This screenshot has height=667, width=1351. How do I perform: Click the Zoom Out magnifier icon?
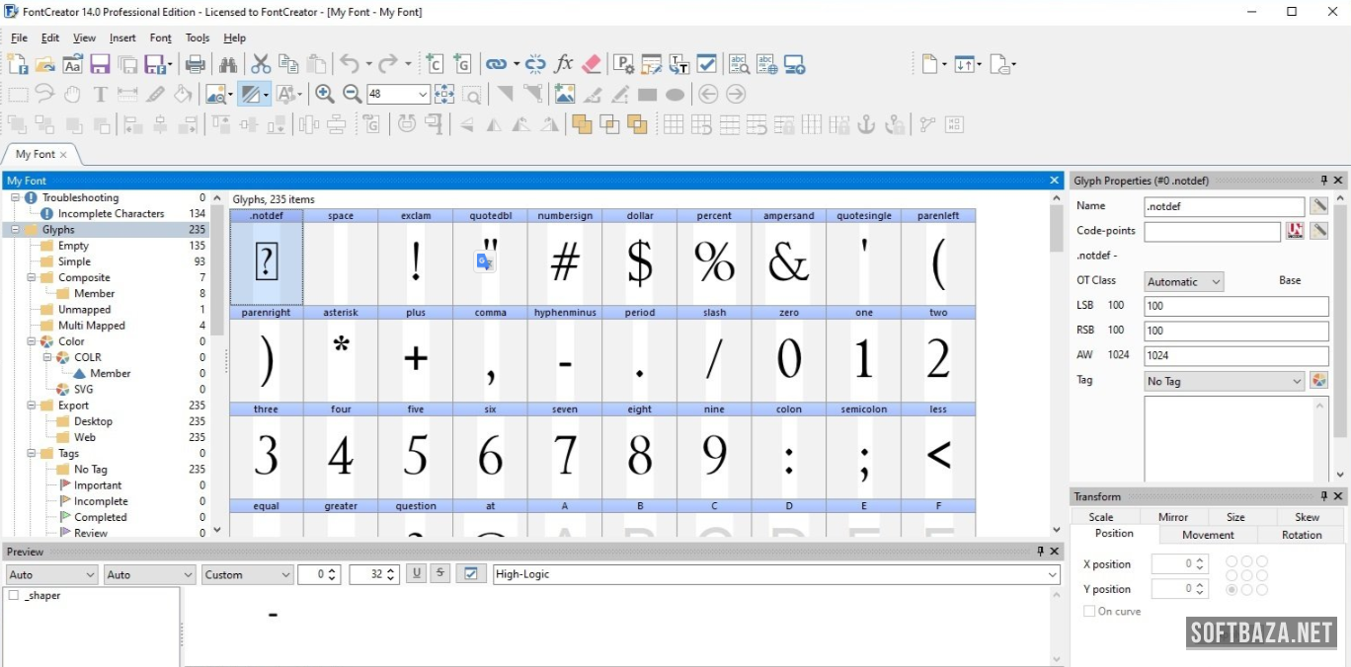[x=352, y=95]
